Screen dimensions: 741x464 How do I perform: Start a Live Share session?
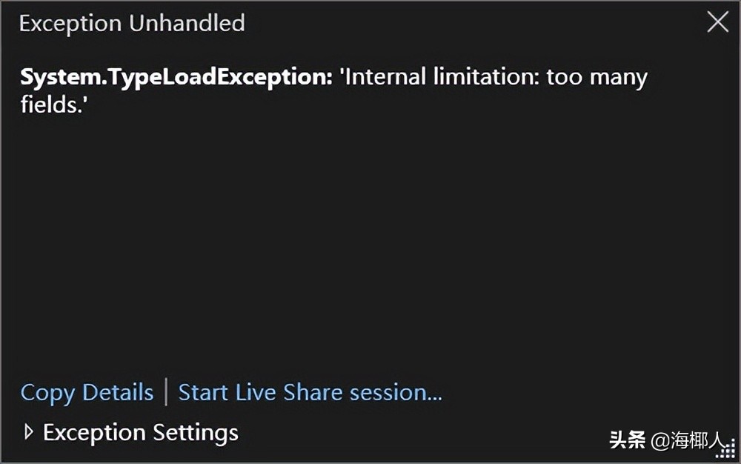[310, 392]
